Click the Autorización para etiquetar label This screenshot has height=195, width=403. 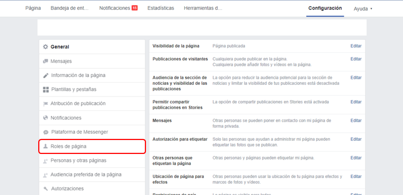pos(180,139)
